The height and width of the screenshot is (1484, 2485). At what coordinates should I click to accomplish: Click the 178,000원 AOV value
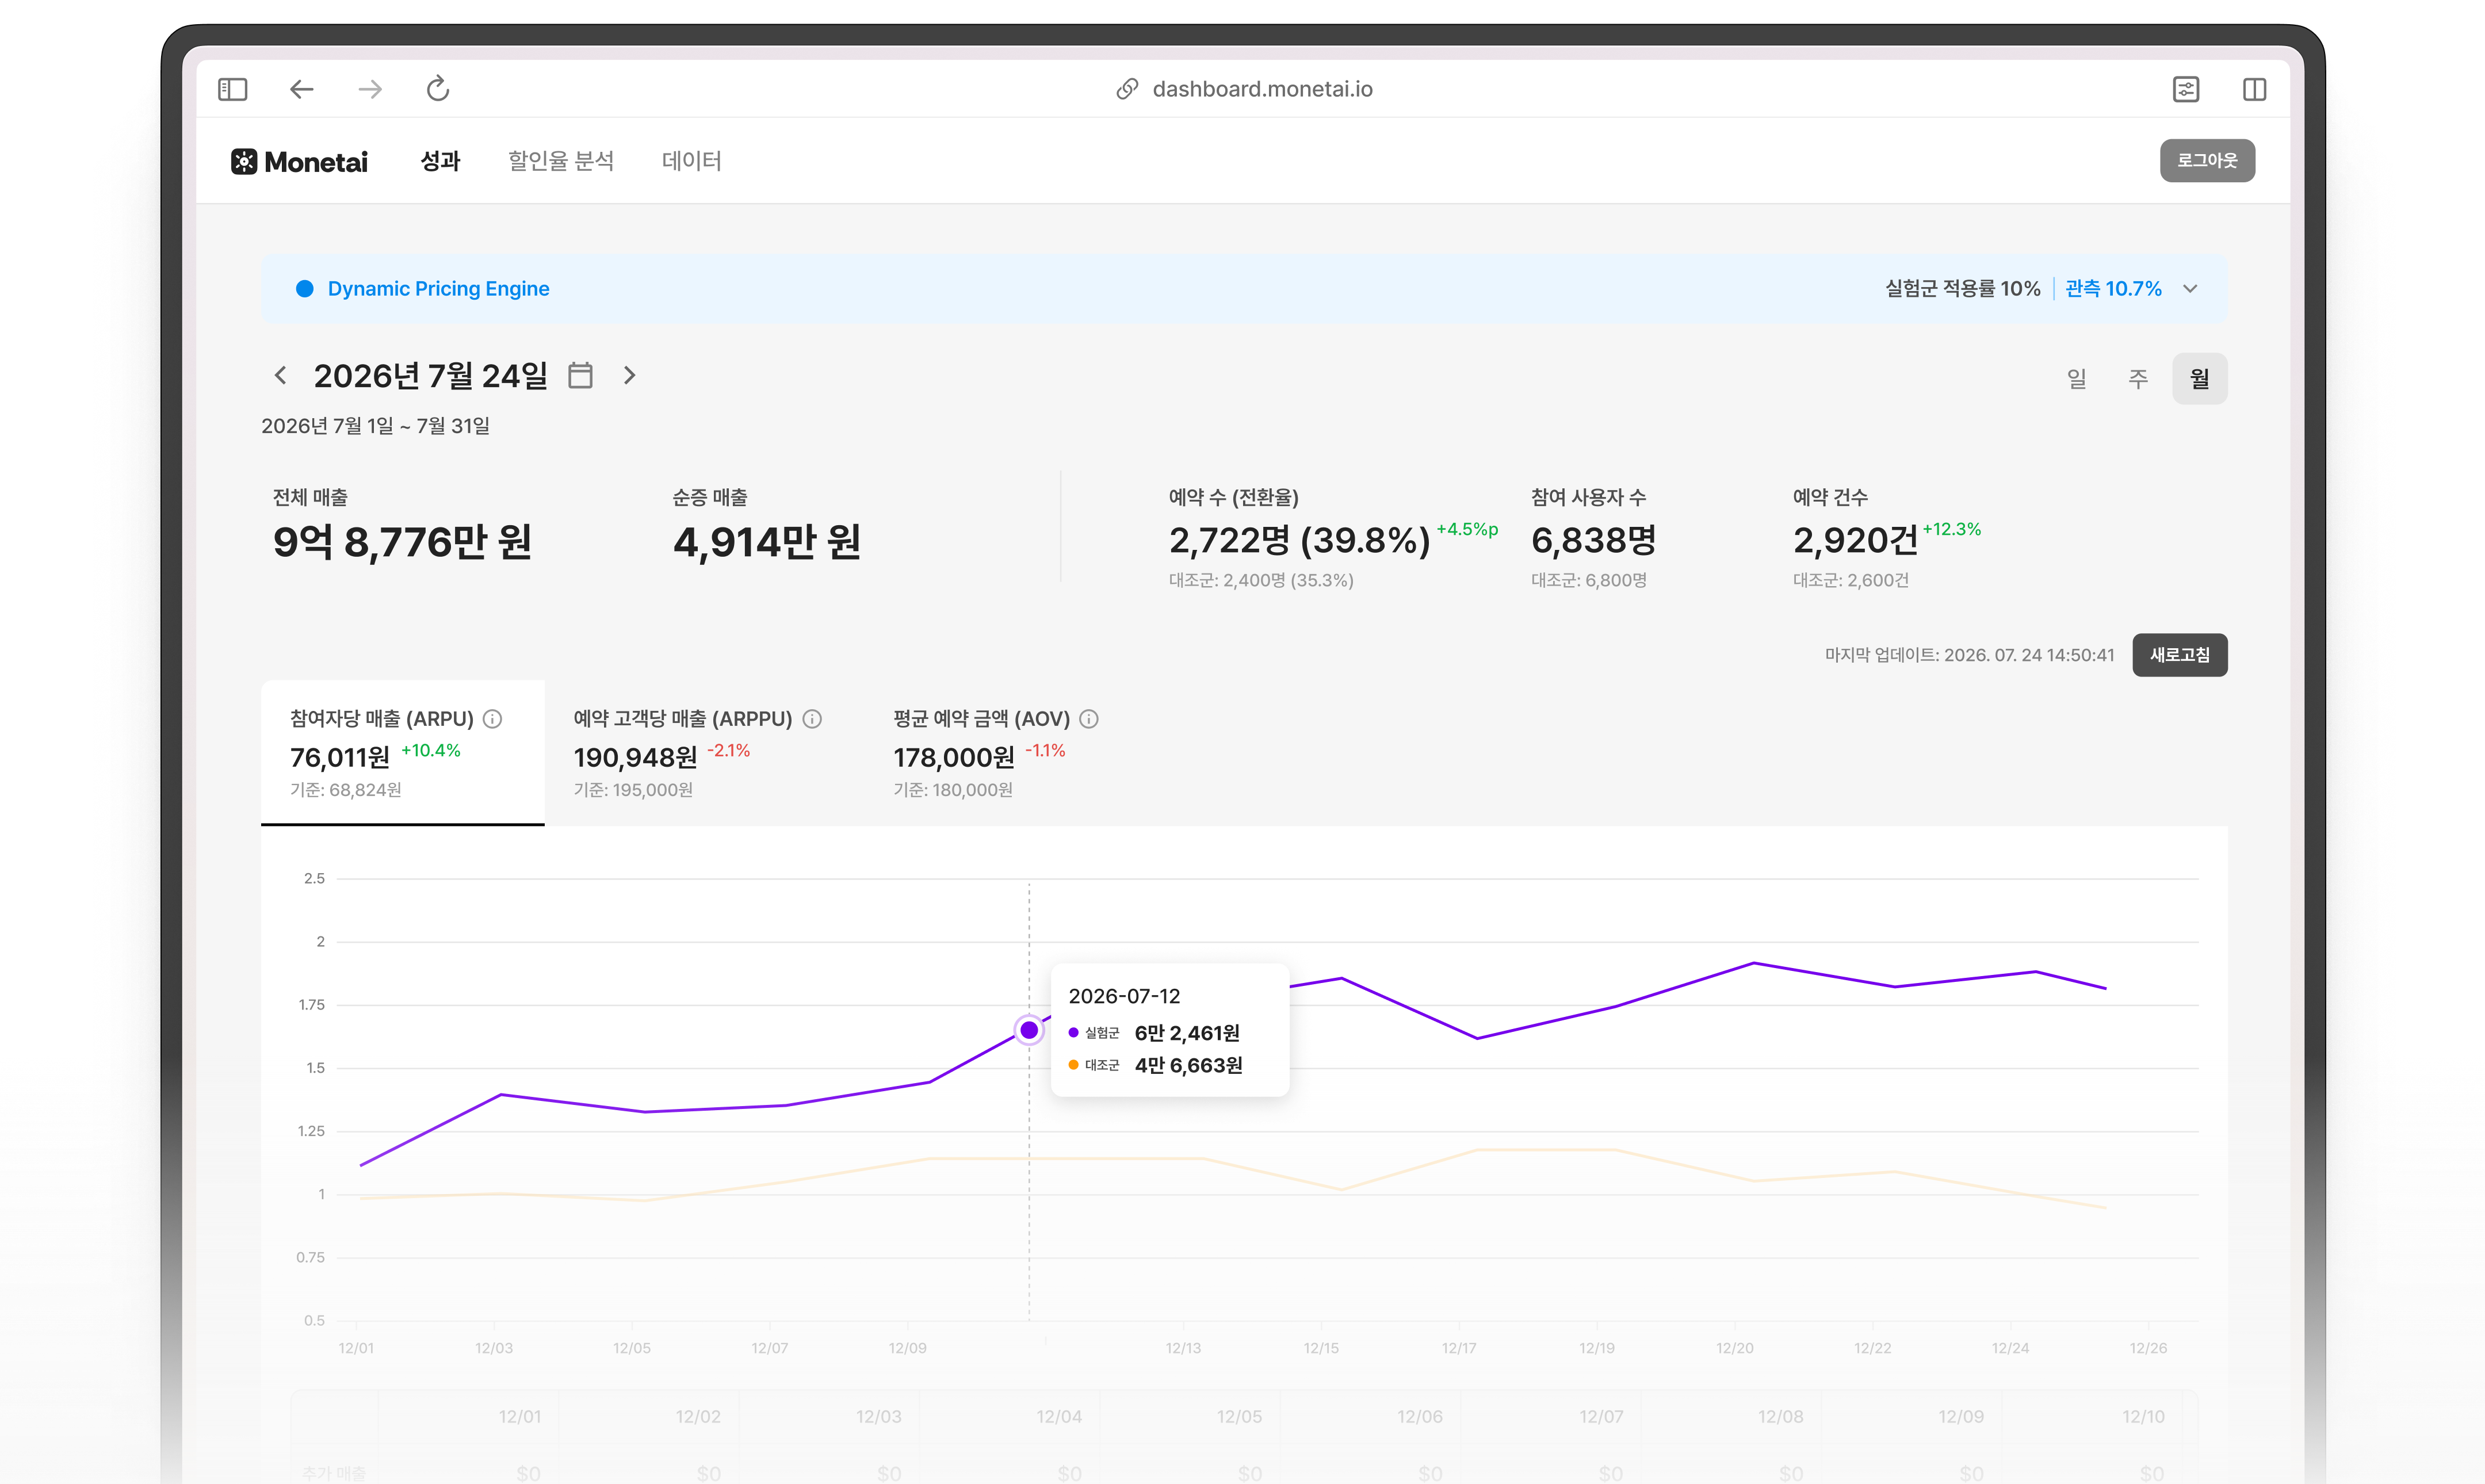point(954,758)
